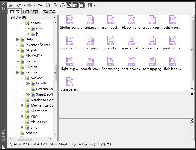Switch to the 打开的图形 tab

pyautogui.click(x=31, y=12)
